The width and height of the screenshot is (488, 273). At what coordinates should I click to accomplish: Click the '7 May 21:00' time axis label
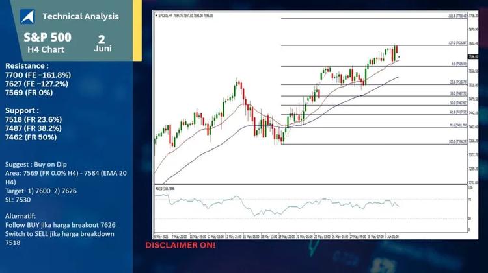(180, 237)
